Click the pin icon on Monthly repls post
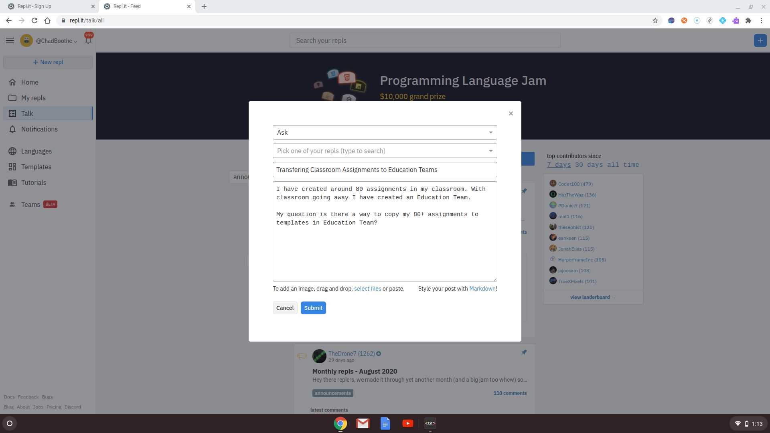Image resolution: width=770 pixels, height=433 pixels. coord(524,352)
